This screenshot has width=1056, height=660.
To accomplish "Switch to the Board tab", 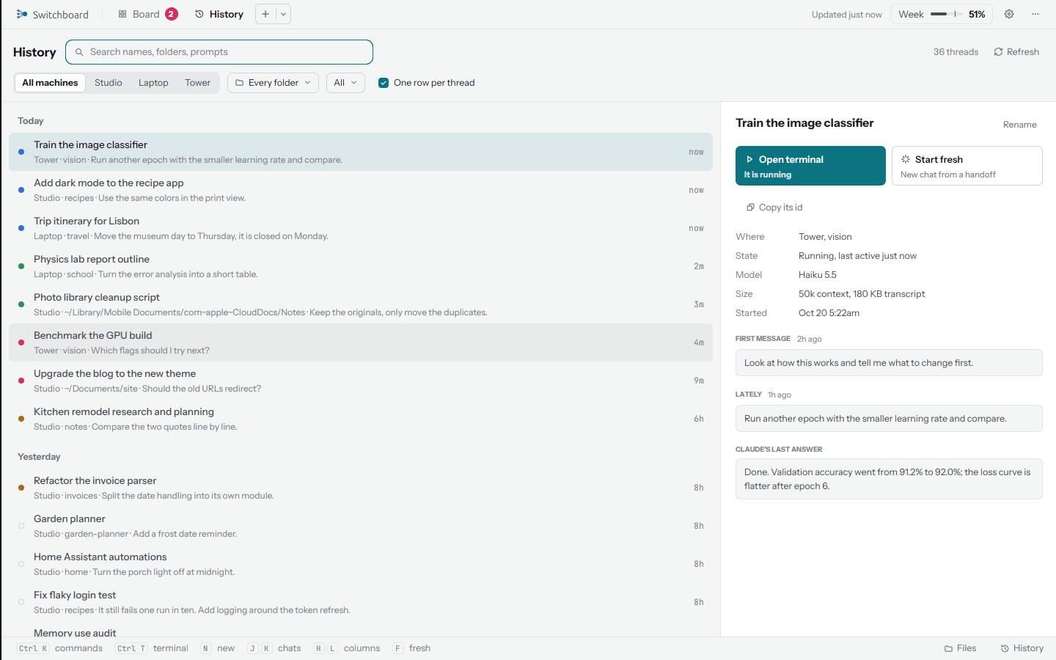I will tap(147, 14).
